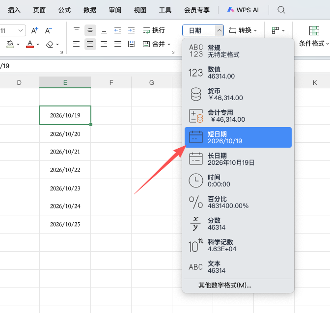Click the eraser clear icon
The width and height of the screenshot is (330, 313).
pyautogui.click(x=50, y=44)
